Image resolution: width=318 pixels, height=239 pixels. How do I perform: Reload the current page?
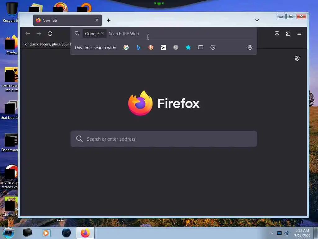(50, 34)
